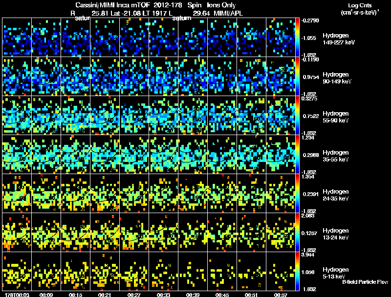Click the colorbar value '0.7522'
Image resolution: width=391 pixels, height=297 pixels.
click(x=311, y=116)
